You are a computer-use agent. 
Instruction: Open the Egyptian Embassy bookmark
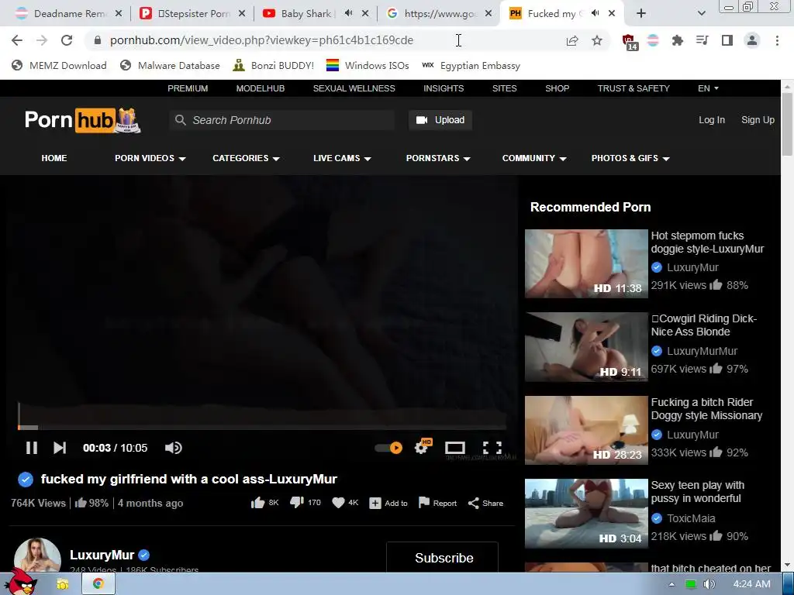(471, 66)
